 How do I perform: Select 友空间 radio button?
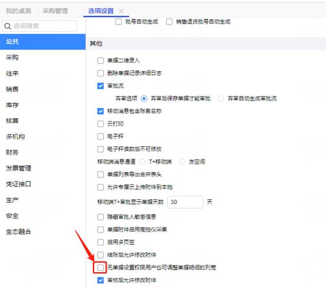[x=182, y=162]
